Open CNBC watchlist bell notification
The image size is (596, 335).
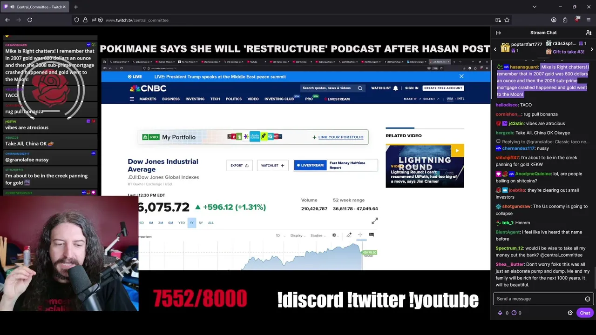coord(395,88)
